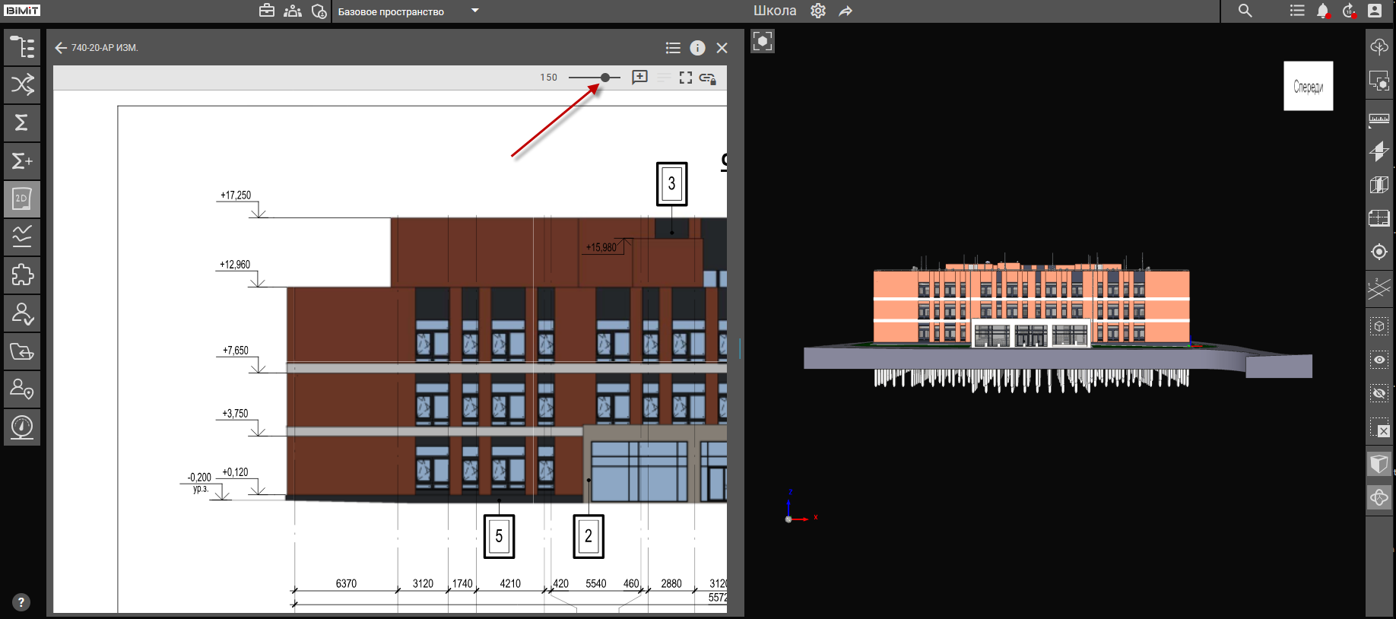This screenshot has width=1396, height=619.
Task: Click the Спереди view cube face
Action: [1308, 86]
